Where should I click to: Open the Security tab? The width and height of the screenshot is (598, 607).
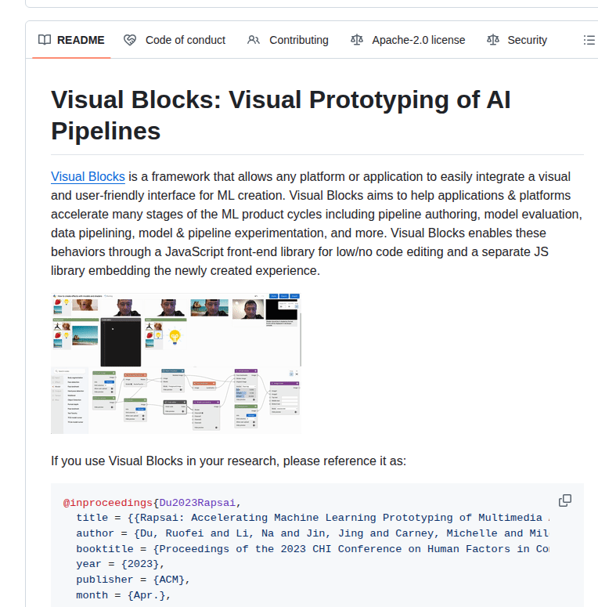click(517, 40)
